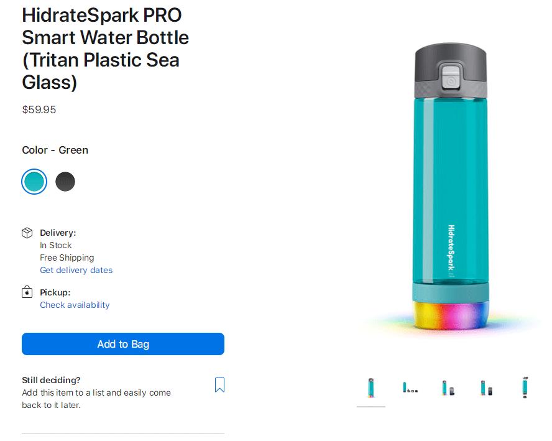
Task: Click the Color - Green label
Action: pyautogui.click(x=55, y=150)
